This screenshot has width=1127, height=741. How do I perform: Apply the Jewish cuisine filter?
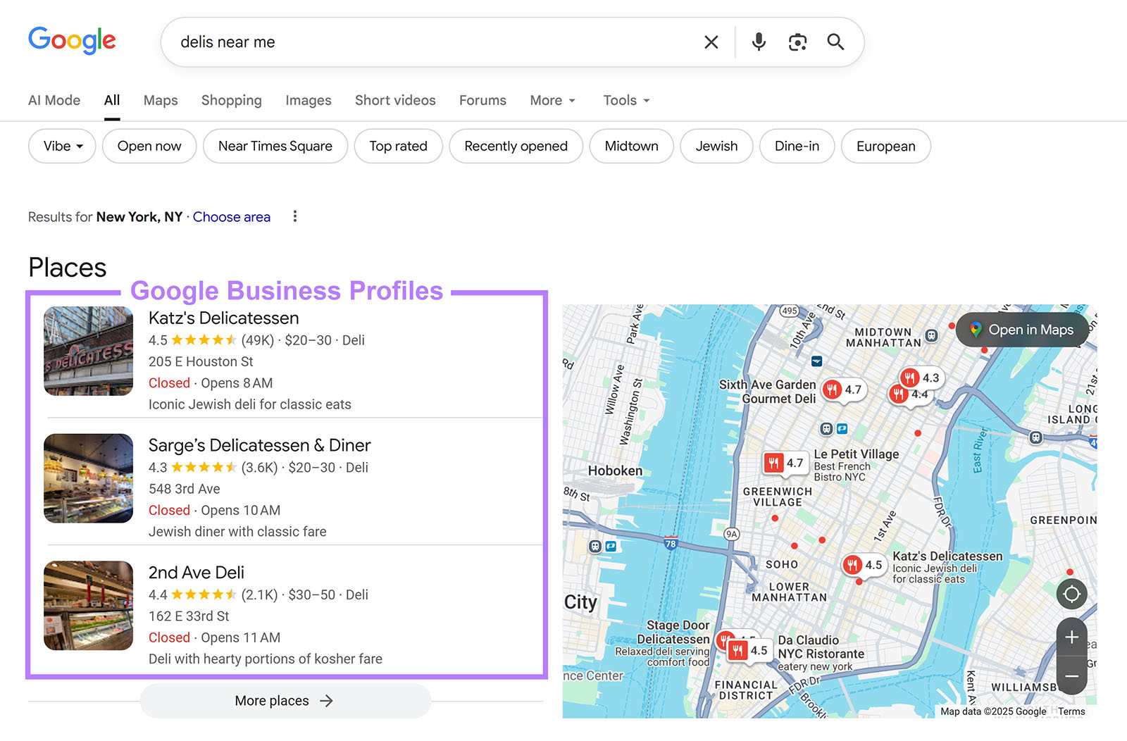coord(716,146)
